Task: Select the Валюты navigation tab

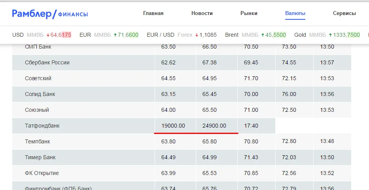Action: coord(295,13)
